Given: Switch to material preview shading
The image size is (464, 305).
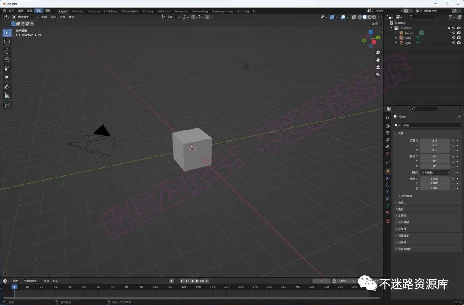Looking at the screenshot, I should click(x=369, y=17).
